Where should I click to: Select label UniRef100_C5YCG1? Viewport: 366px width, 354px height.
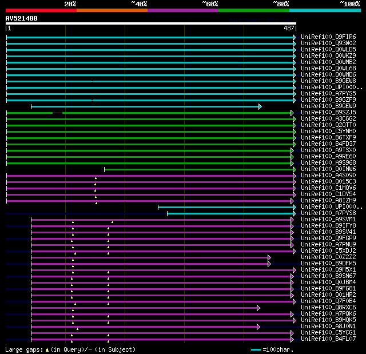[x=328, y=333]
